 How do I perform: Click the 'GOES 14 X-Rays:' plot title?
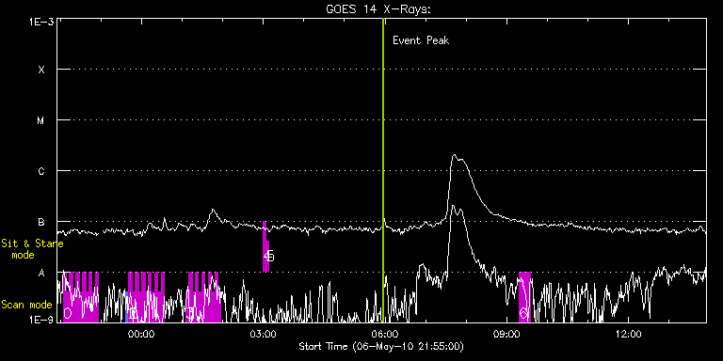[378, 9]
